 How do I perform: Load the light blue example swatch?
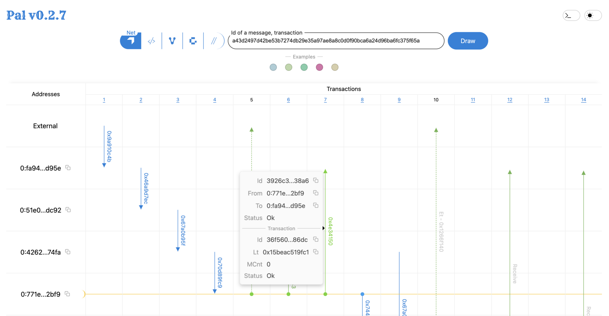click(x=273, y=67)
